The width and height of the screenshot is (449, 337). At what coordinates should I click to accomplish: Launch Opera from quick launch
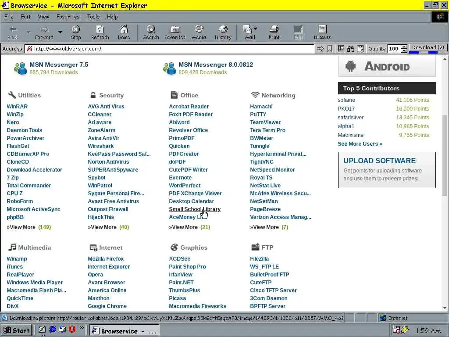[72, 329]
